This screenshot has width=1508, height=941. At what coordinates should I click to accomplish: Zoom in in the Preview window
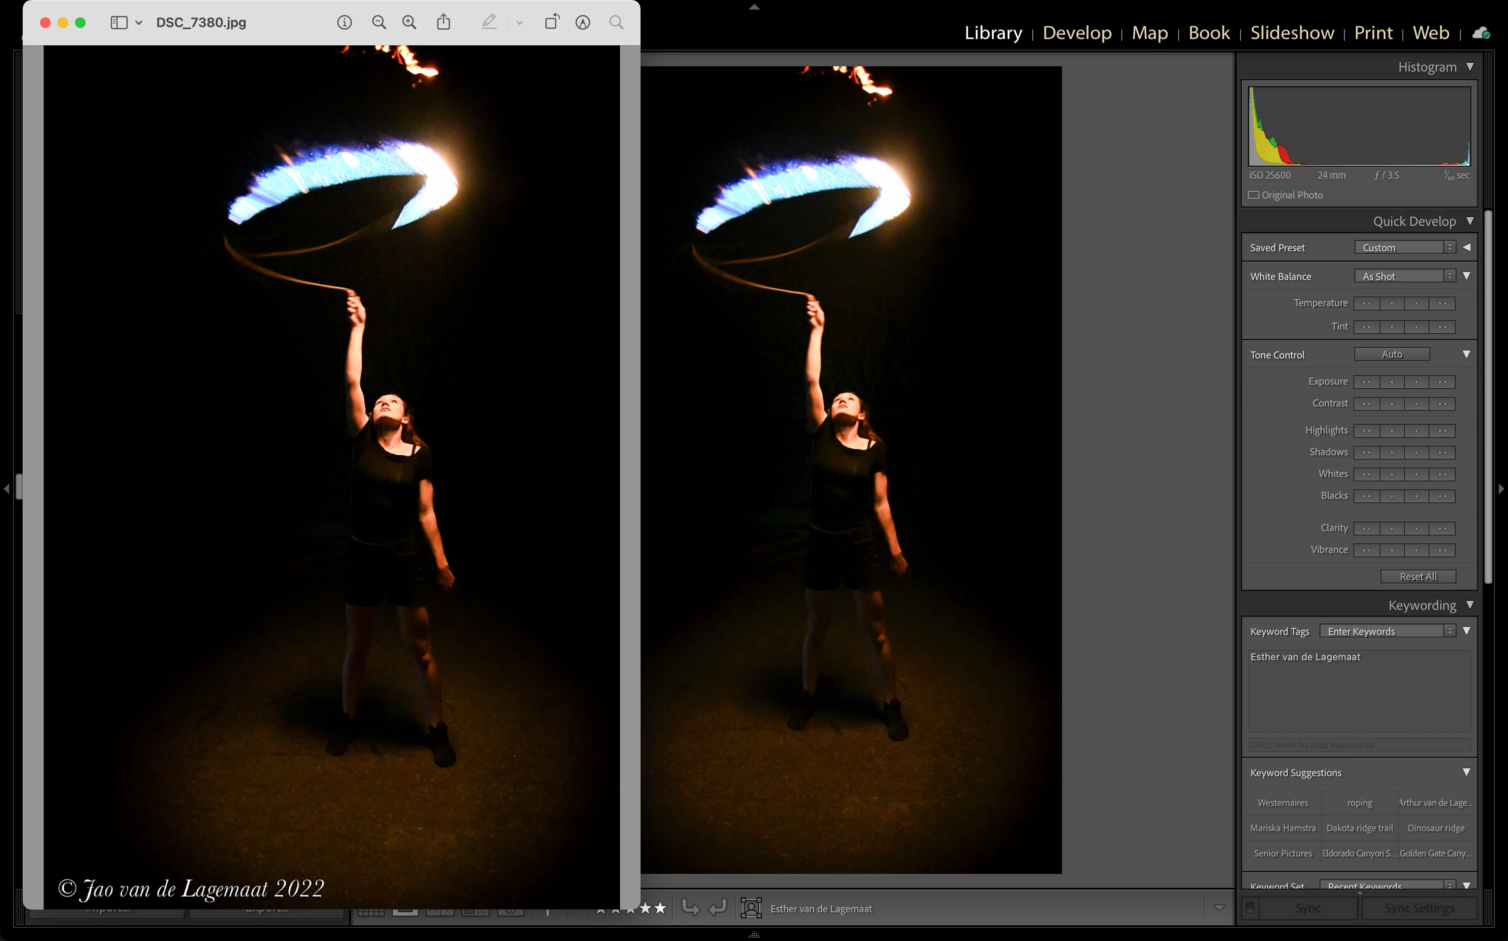[409, 22]
